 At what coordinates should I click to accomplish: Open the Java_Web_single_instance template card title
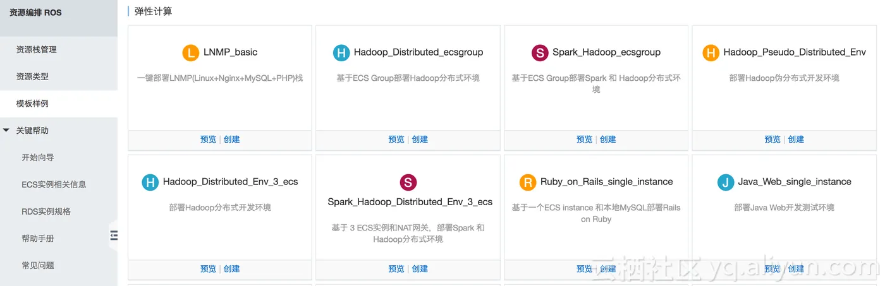(x=795, y=182)
